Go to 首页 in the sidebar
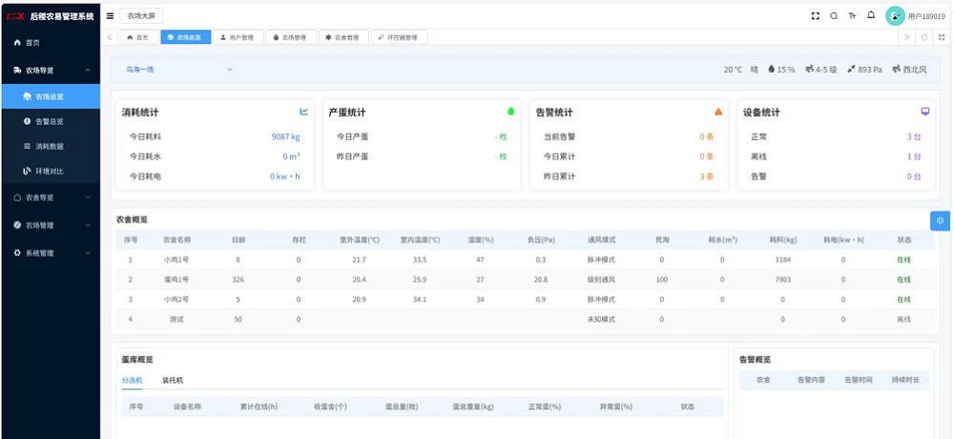Viewport: 954px width, 439px height. (50, 43)
